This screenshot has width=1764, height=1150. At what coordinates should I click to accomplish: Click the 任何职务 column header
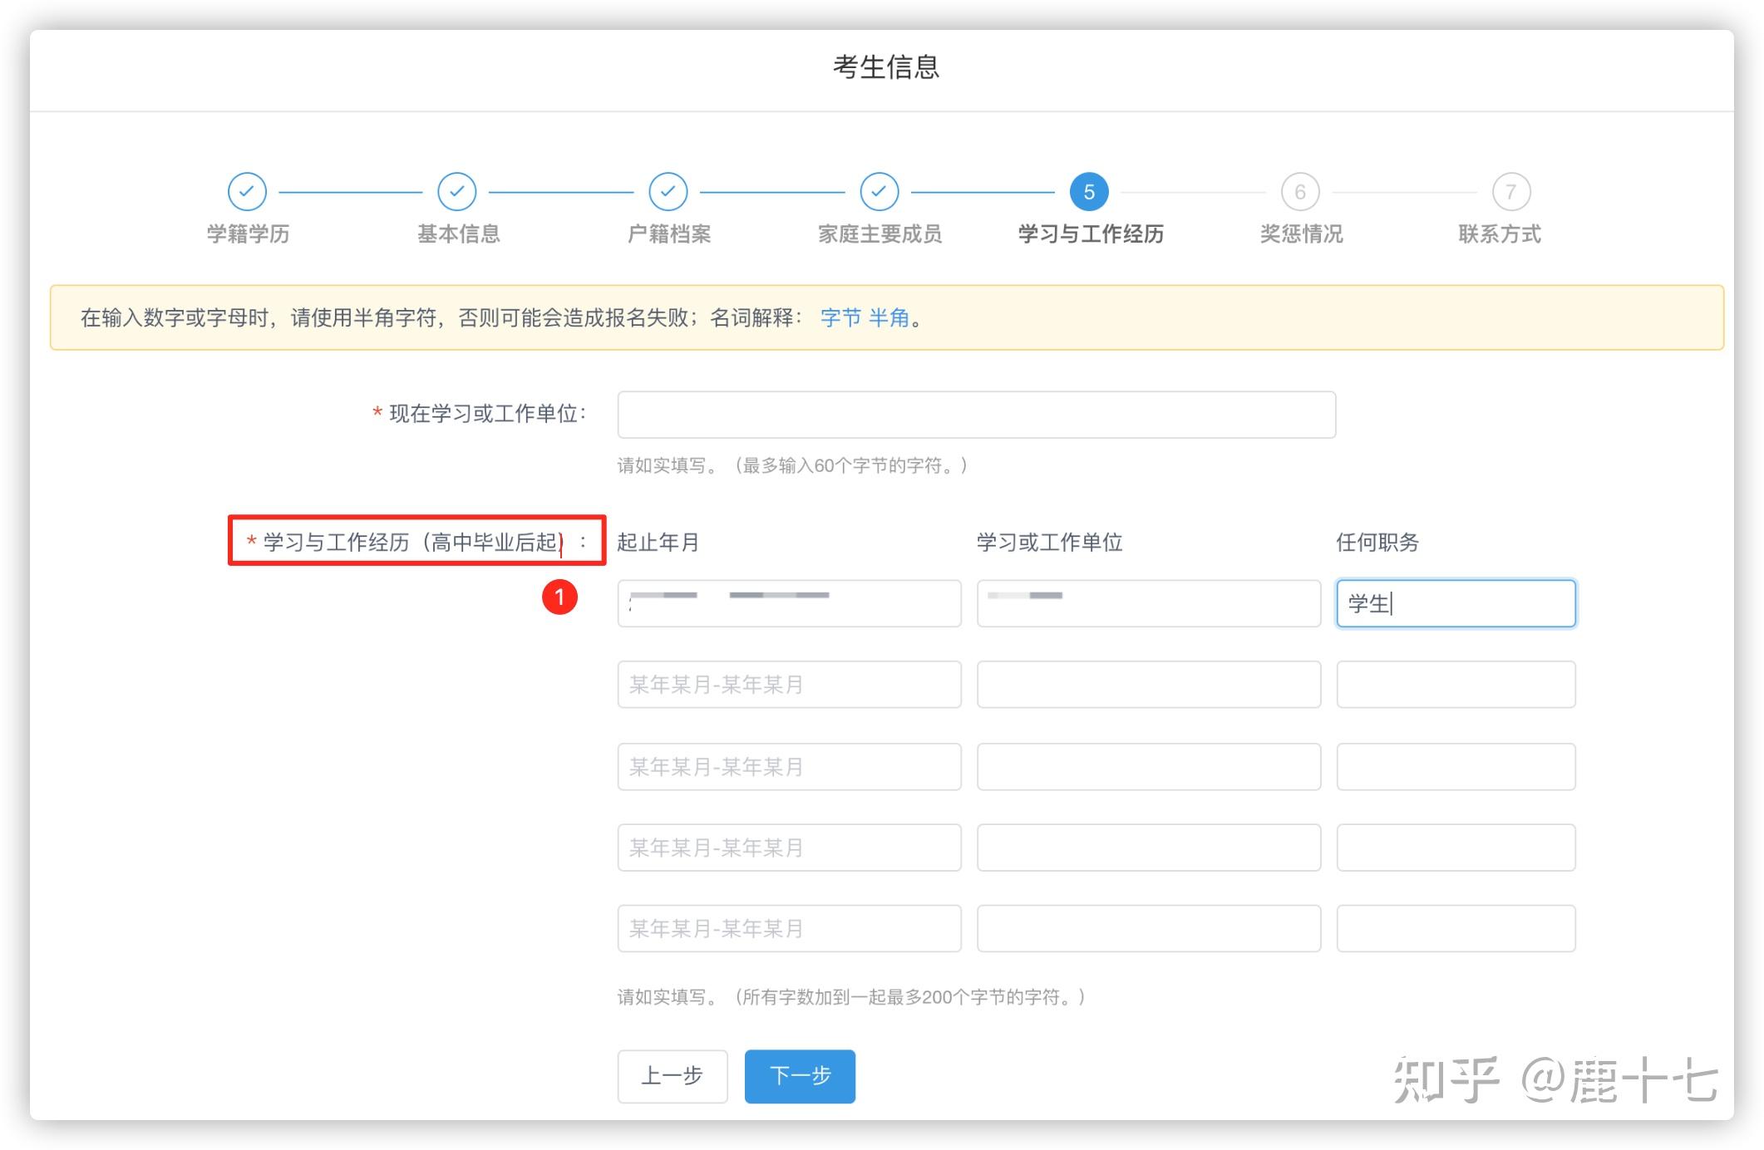1377,543
